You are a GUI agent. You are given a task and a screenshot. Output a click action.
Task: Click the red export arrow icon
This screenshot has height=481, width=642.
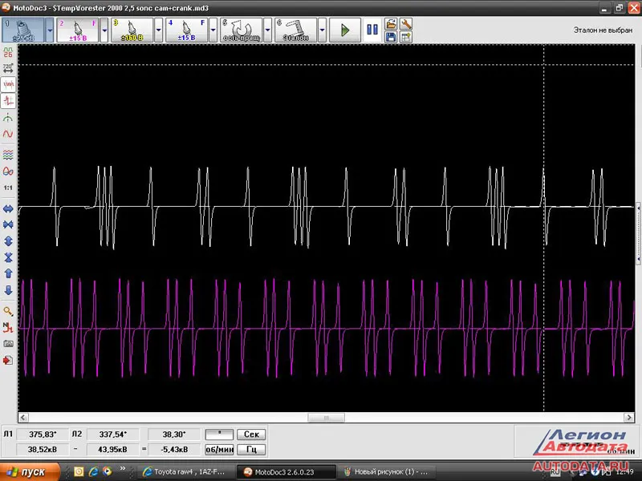point(8,360)
